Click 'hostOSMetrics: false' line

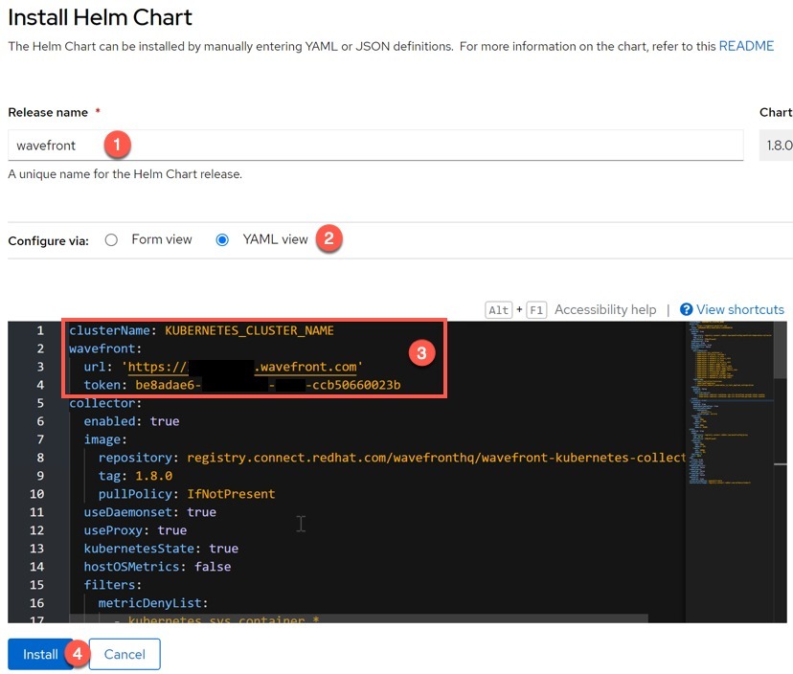[157, 568]
